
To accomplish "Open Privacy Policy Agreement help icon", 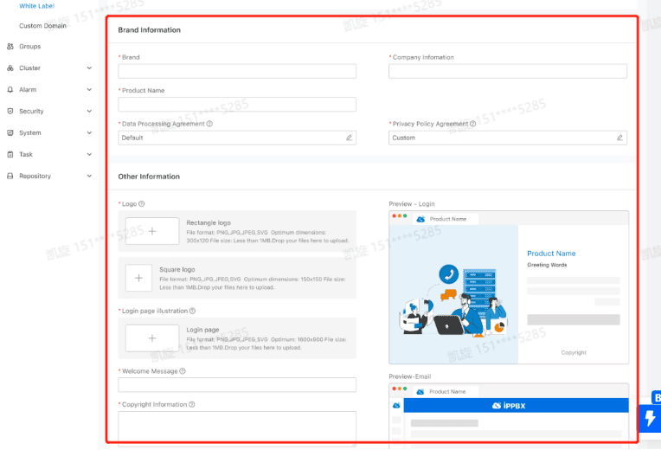I will coord(473,124).
